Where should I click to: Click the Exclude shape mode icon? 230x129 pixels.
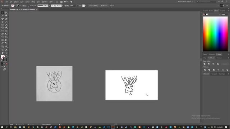pos(218,64)
